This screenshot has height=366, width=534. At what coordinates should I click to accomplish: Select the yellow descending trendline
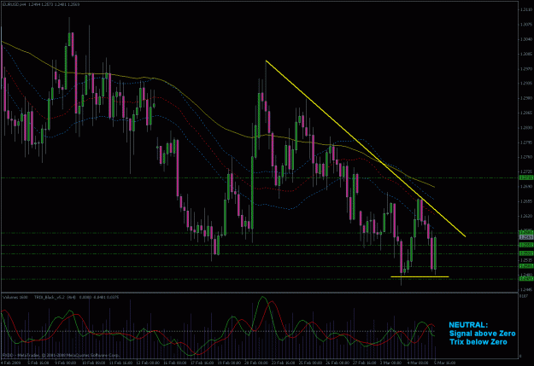[x=366, y=148]
